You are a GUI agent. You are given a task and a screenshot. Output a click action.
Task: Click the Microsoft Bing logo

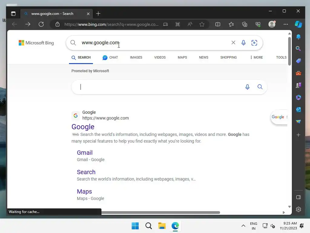click(36, 43)
